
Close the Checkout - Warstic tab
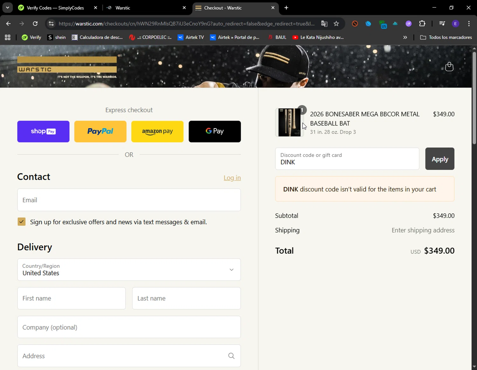click(273, 8)
